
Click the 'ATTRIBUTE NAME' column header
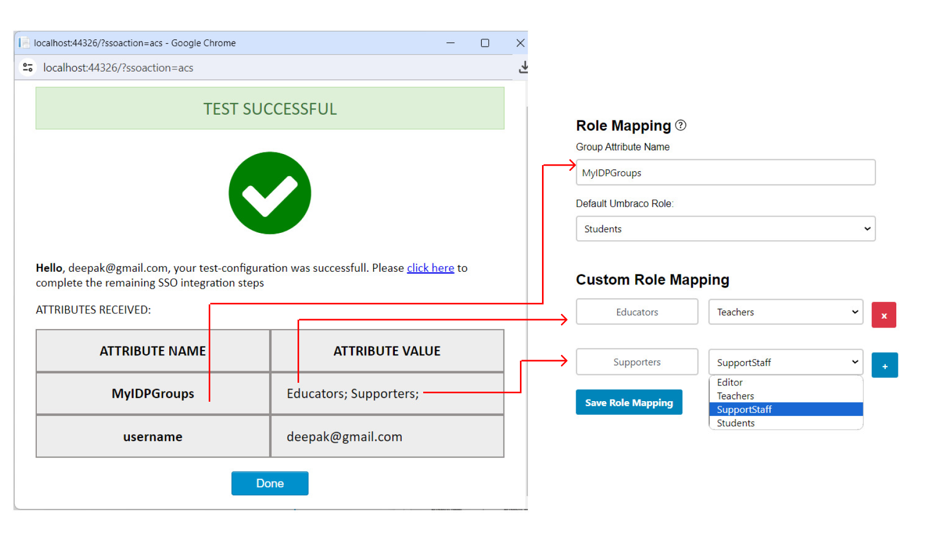[x=153, y=351]
